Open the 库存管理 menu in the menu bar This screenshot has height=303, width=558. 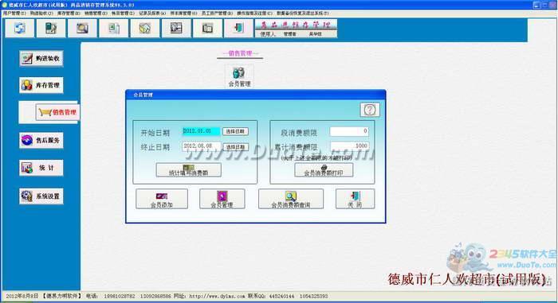[x=69, y=14]
